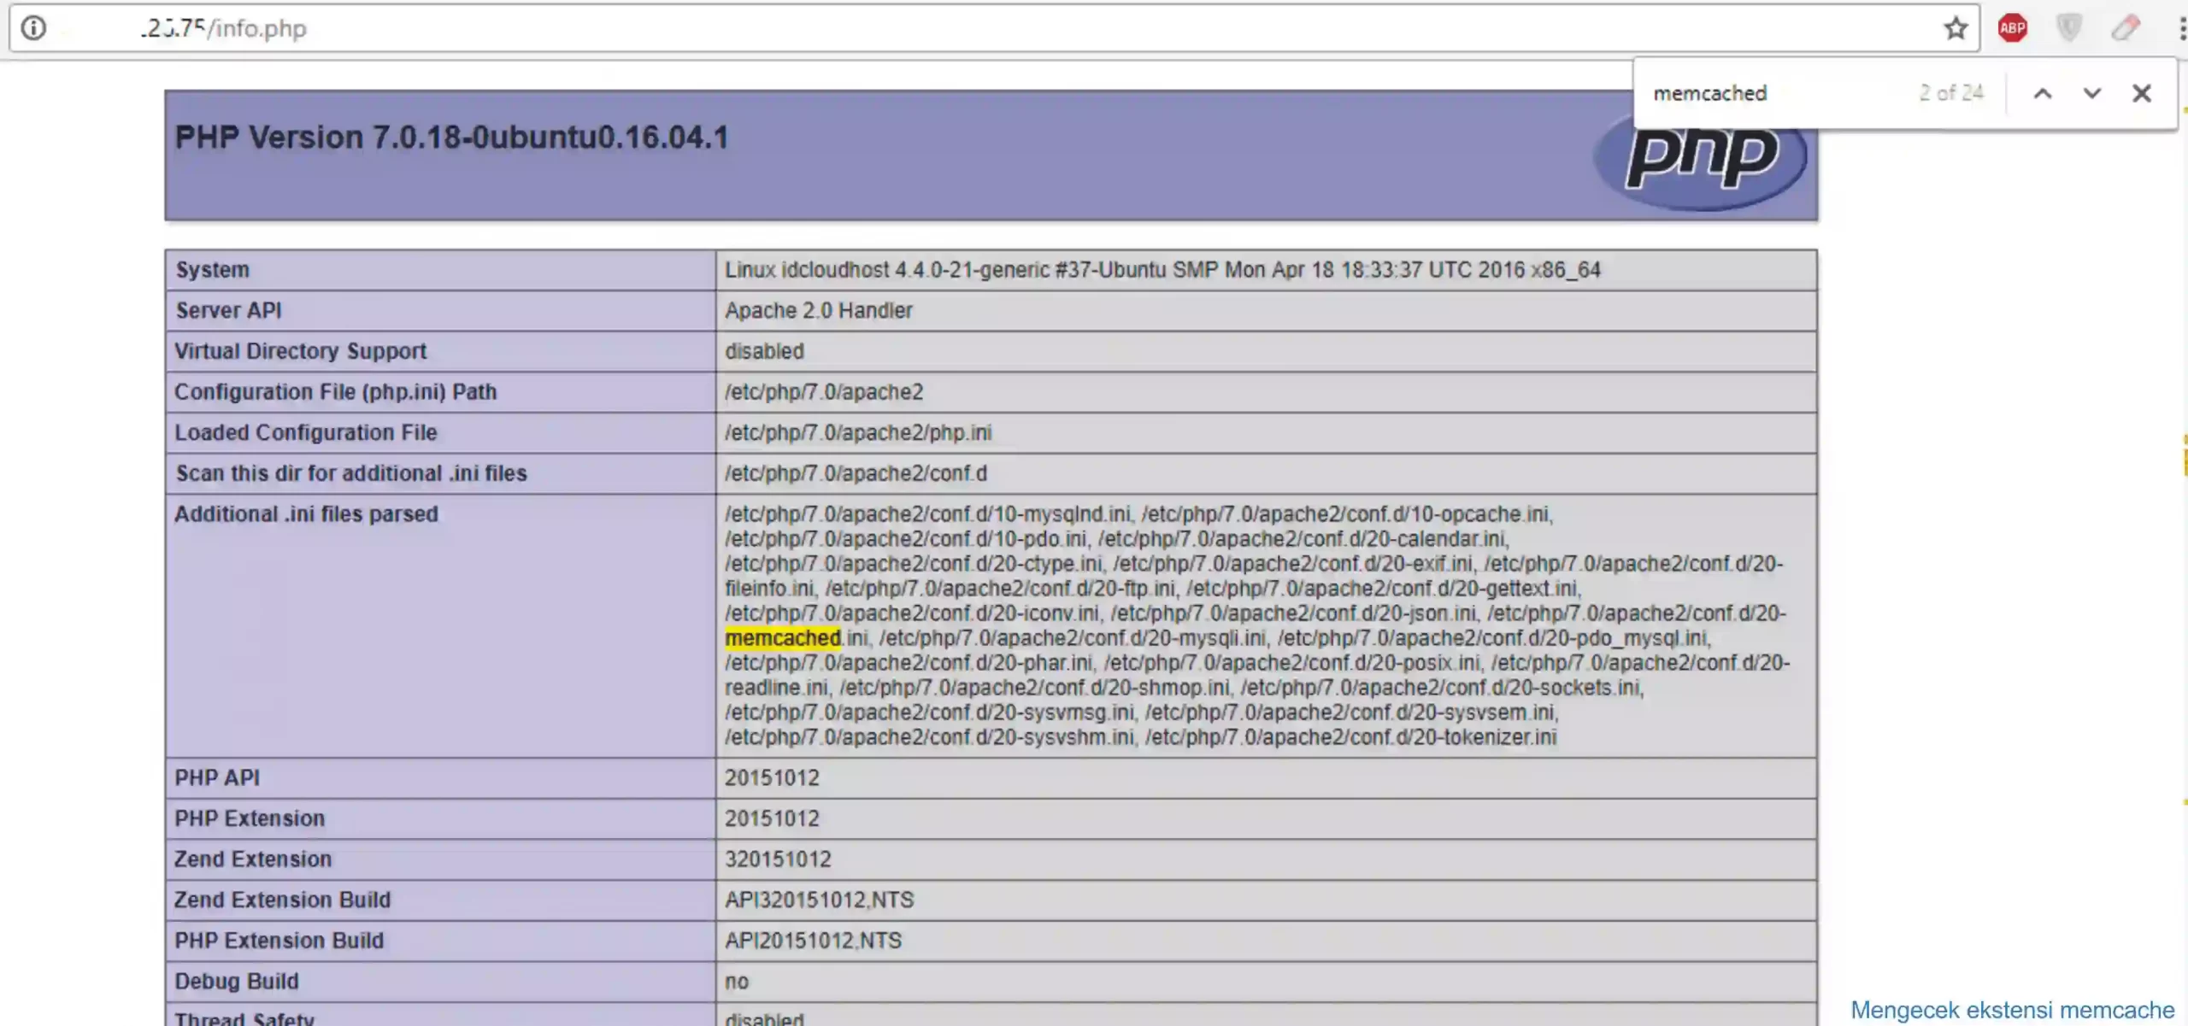Open the Mengecek ekstensi memcache link
The height and width of the screenshot is (1026, 2188).
(2012, 1010)
